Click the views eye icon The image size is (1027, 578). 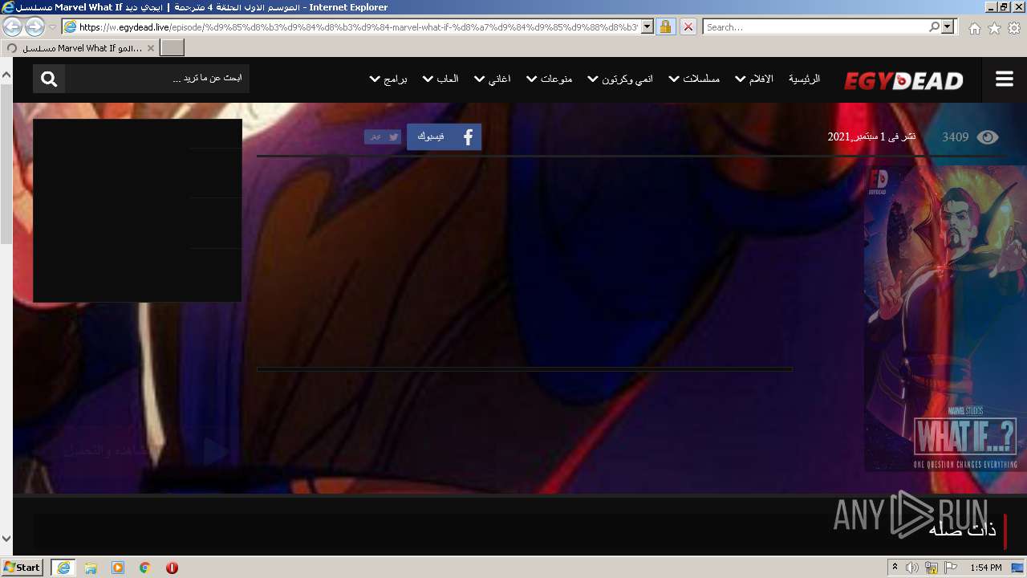coord(988,137)
